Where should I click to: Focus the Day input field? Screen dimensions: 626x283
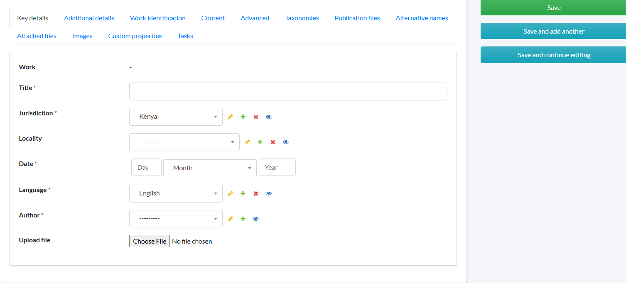point(146,167)
